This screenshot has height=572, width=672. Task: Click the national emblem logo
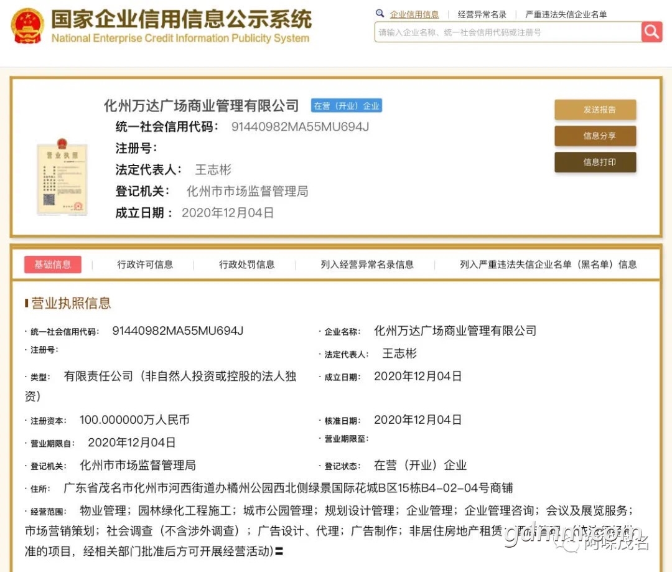(27, 26)
